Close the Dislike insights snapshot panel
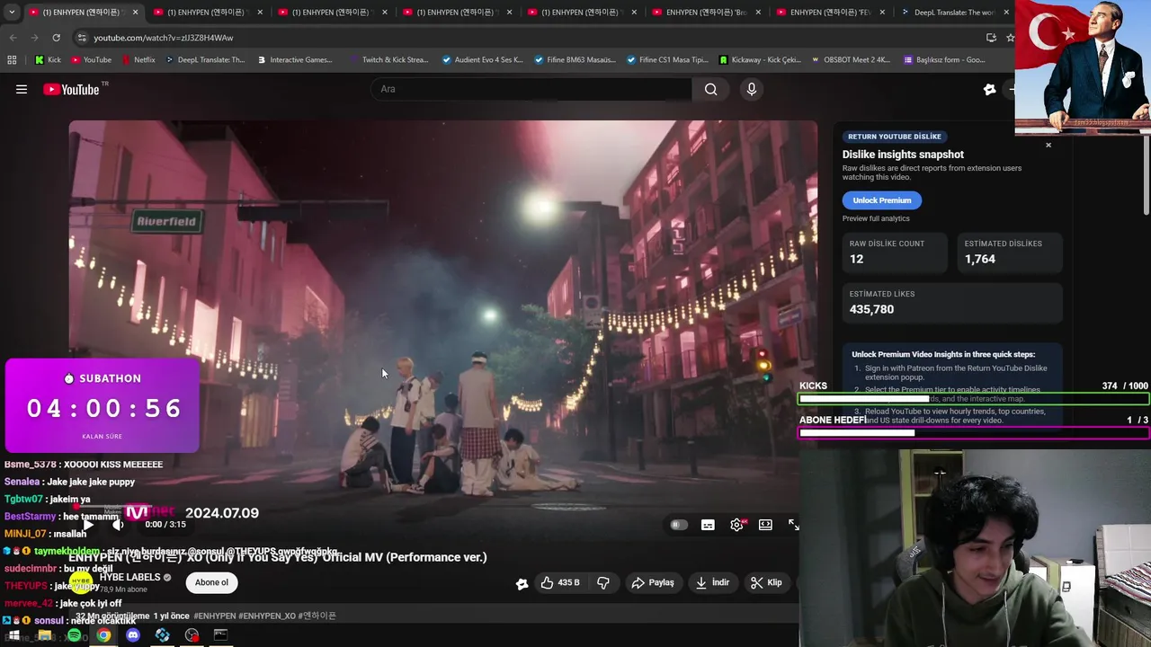 (1048, 145)
